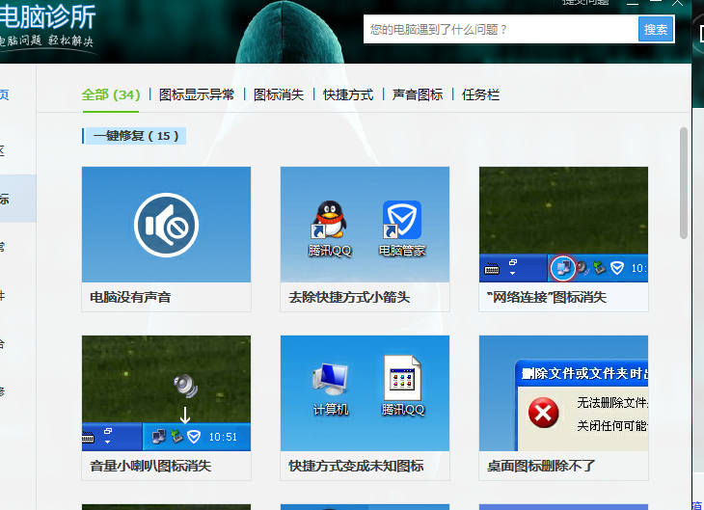Close the 电脑诊所 window
This screenshot has height=510, width=704.
[677, 3]
